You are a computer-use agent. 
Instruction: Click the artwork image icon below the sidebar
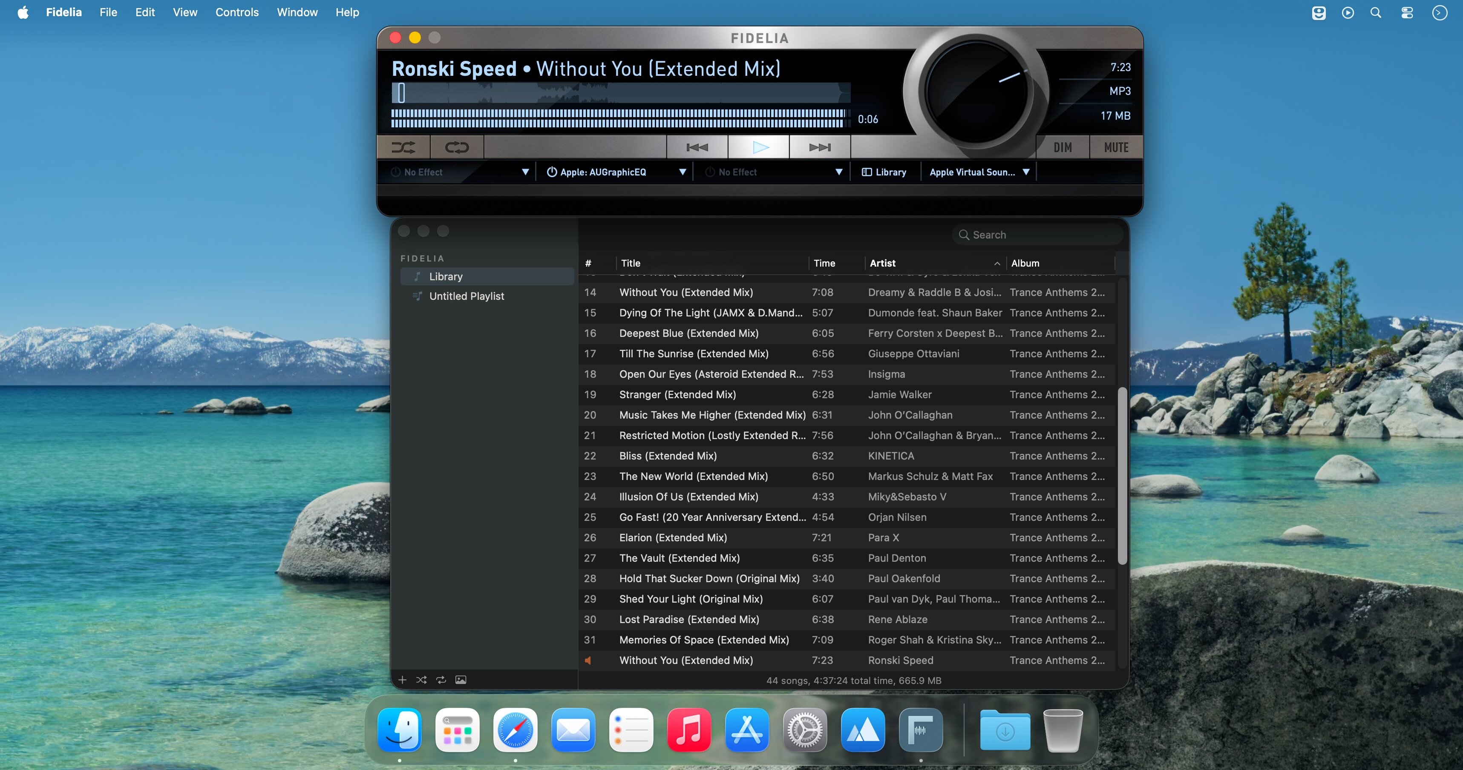point(461,680)
